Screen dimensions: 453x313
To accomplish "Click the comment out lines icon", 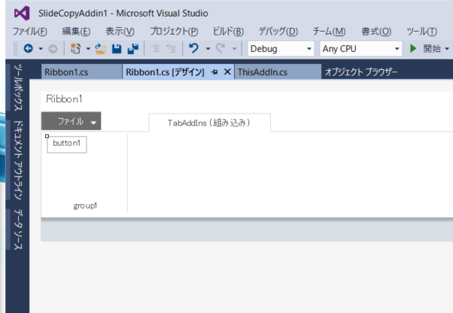I will pyautogui.click(x=156, y=48).
